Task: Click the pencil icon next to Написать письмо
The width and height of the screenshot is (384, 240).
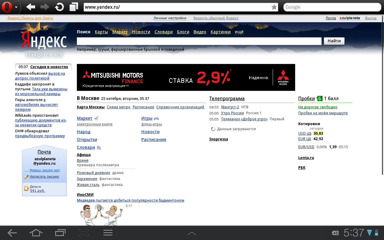Action: [x=26, y=177]
